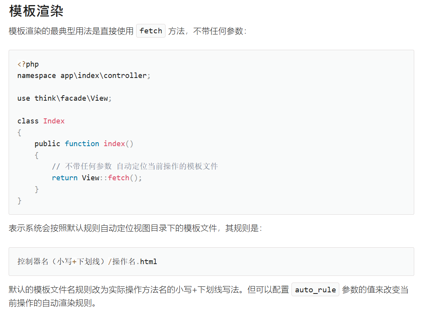
Task: Click the index() method name
Action: tap(114, 144)
